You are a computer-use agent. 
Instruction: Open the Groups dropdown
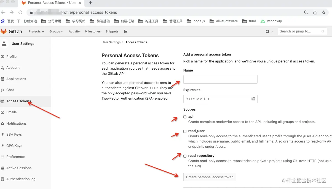pyautogui.click(x=56, y=31)
